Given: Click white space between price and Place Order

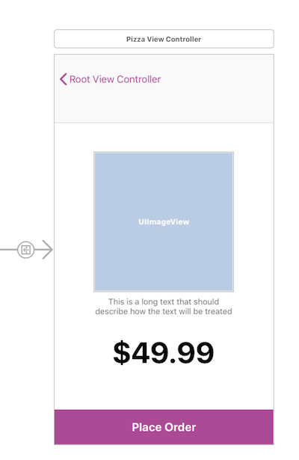Looking at the screenshot, I should pyautogui.click(x=164, y=389).
